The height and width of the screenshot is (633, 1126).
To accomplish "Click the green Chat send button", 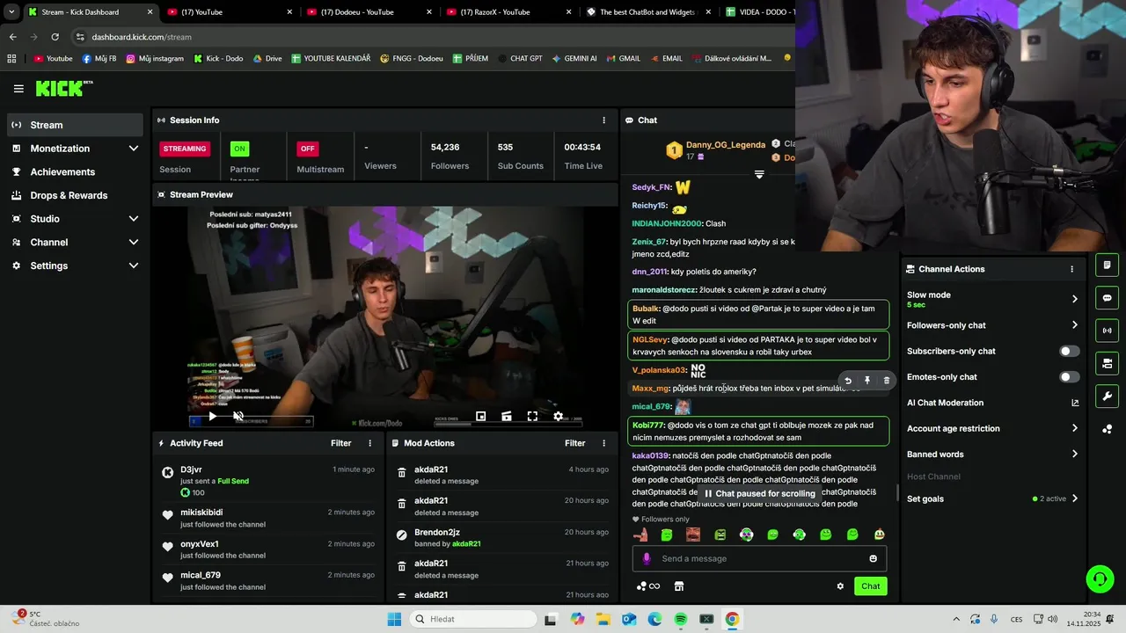I will coord(870,586).
